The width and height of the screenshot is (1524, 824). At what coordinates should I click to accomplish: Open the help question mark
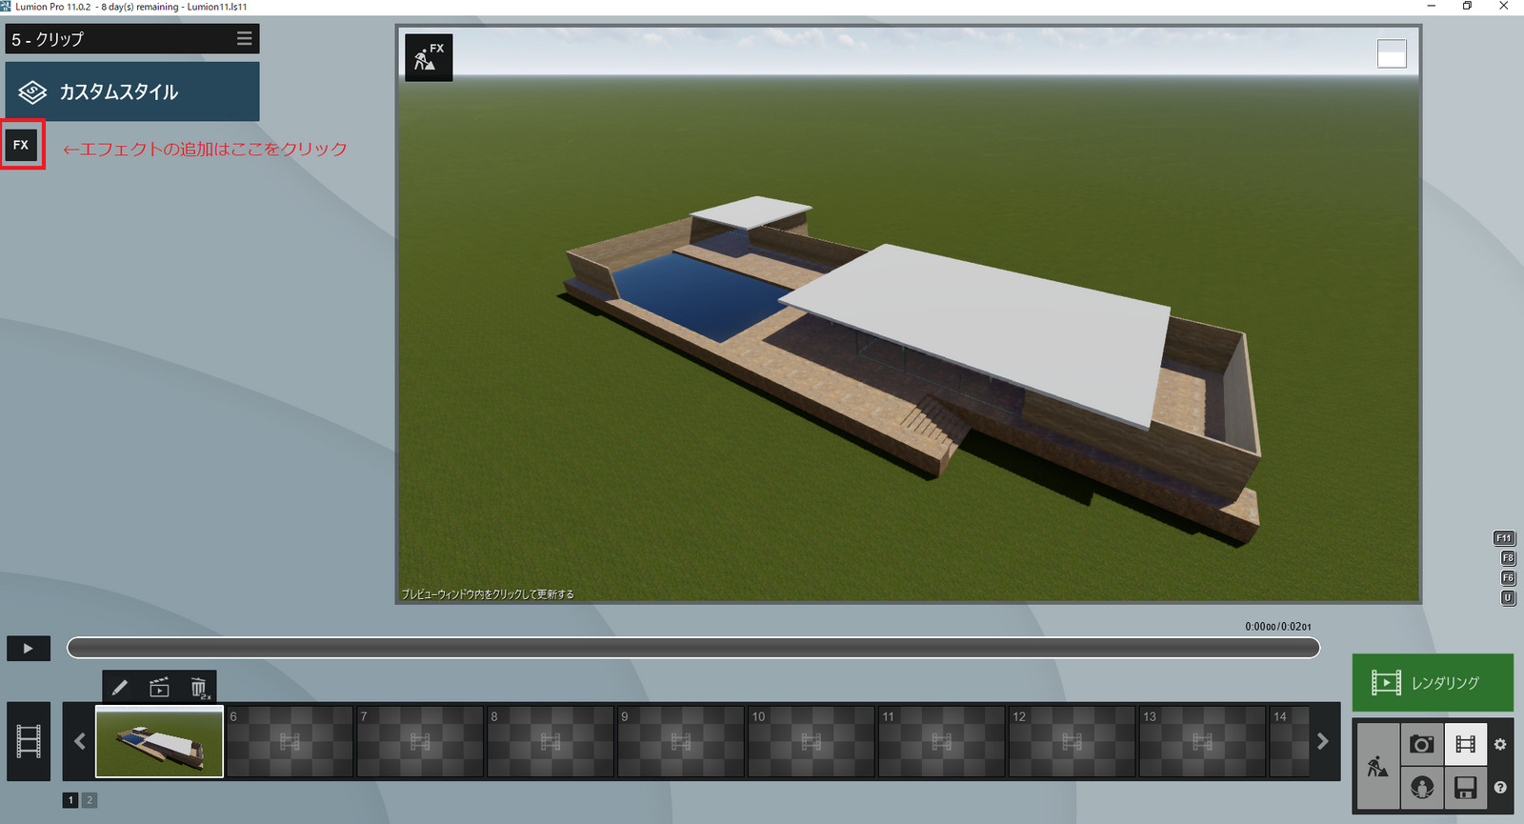tap(1500, 788)
